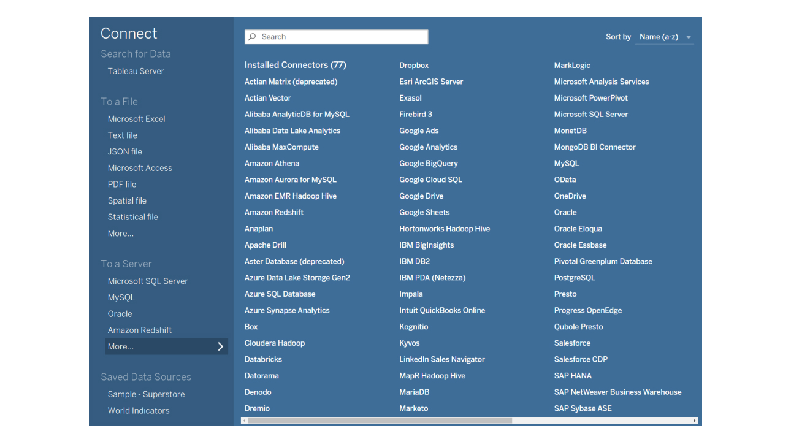Image resolution: width=791 pixels, height=442 pixels.
Task: Choose Alibaba AnalyticDB for MySQL
Action: pyautogui.click(x=297, y=115)
